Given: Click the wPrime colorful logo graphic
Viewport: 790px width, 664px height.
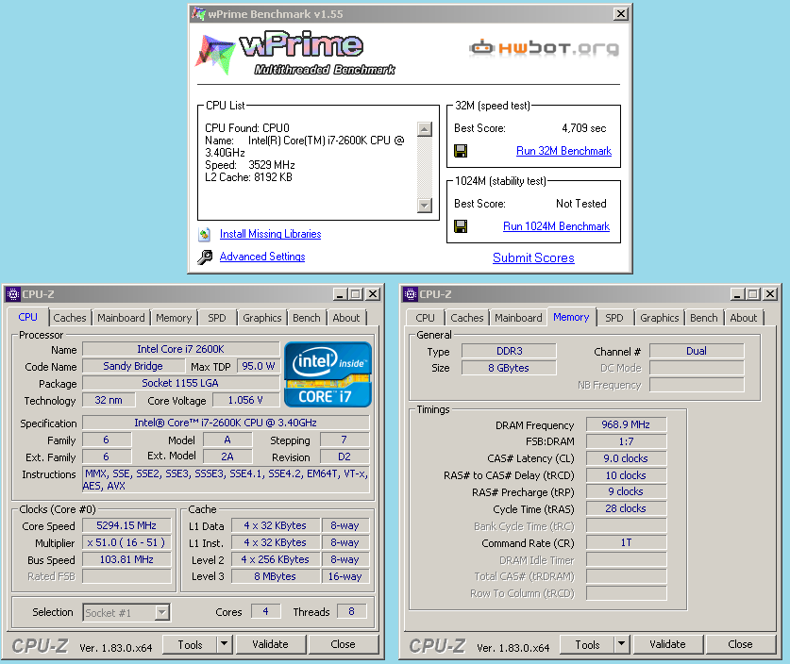Looking at the screenshot, I should pyautogui.click(x=215, y=54).
